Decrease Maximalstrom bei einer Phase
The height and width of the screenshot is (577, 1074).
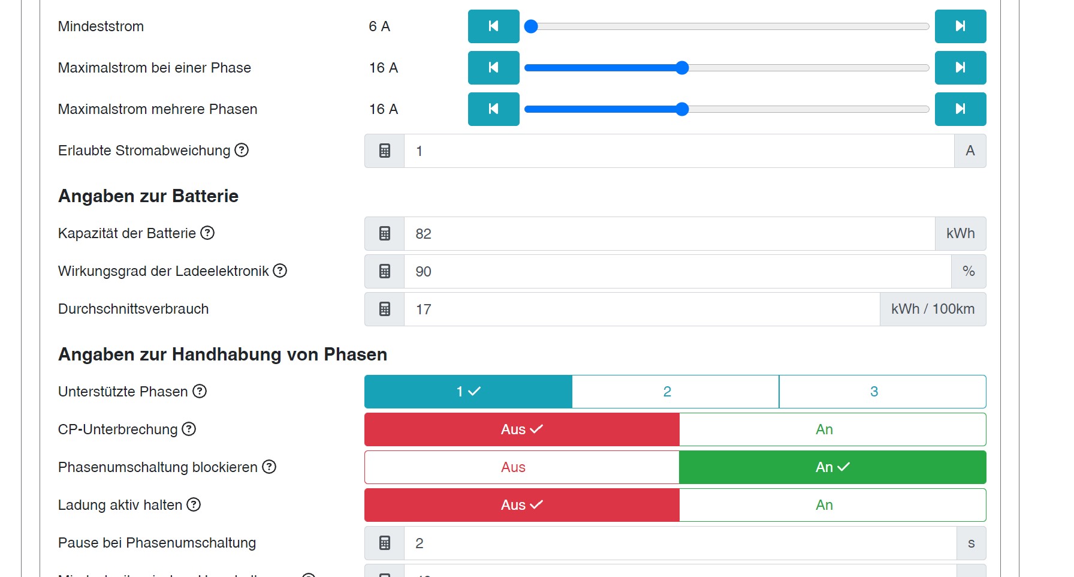[493, 68]
